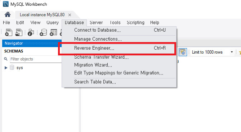Launch Migration Wizard from the menu
Viewport: 241px width, 132px height.
[119, 65]
